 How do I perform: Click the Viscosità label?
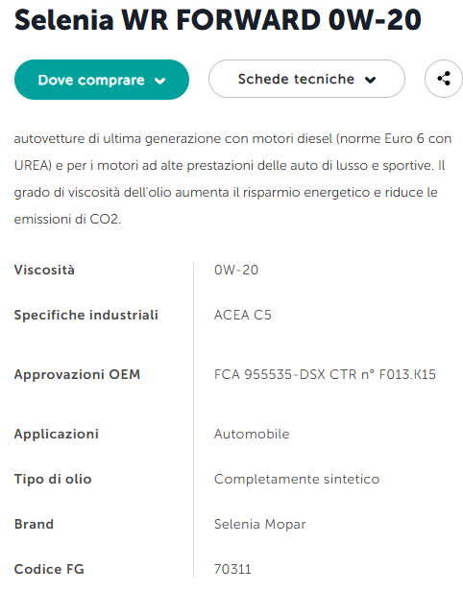44,270
